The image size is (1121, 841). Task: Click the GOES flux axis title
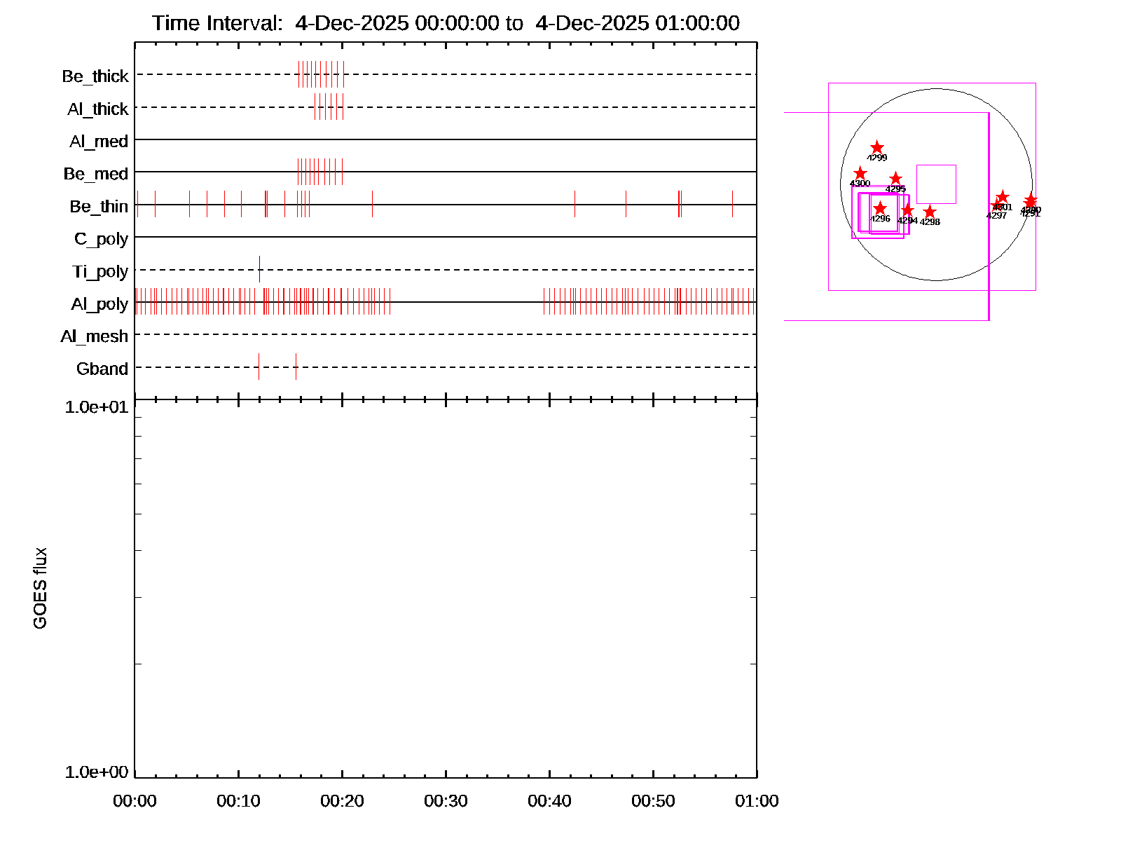tap(41, 588)
